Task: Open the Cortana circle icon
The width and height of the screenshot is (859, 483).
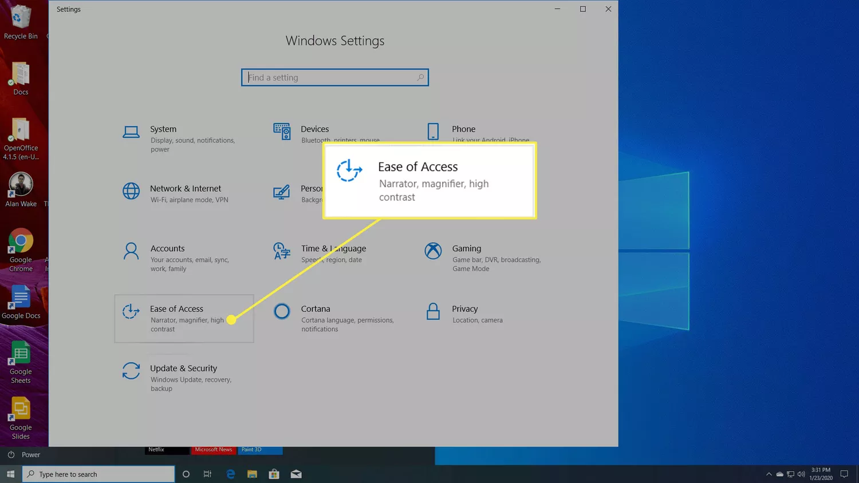Action: (282, 311)
